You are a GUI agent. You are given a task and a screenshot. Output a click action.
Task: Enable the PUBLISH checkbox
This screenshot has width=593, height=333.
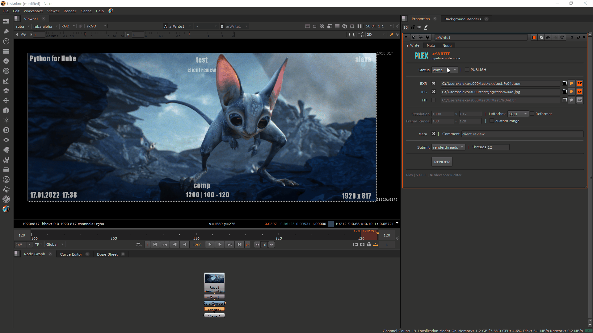click(x=467, y=69)
